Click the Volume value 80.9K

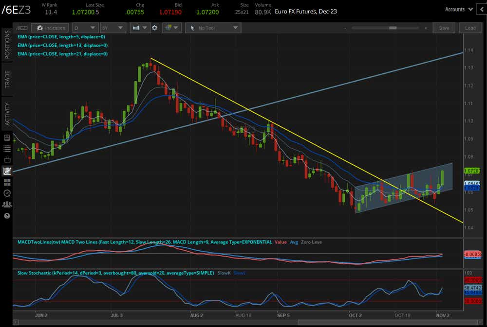coord(263,12)
